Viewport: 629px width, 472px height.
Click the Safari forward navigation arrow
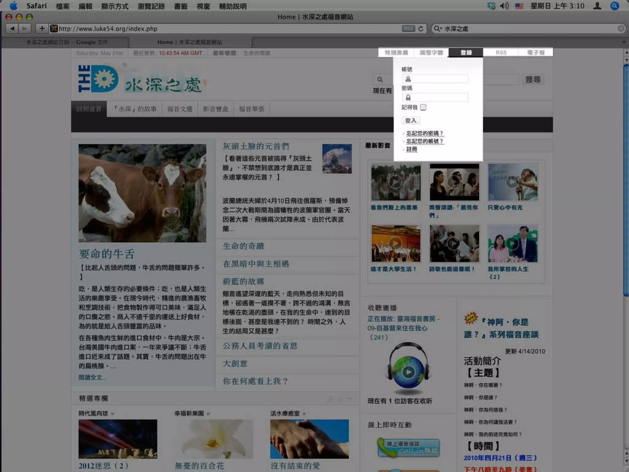pos(24,29)
